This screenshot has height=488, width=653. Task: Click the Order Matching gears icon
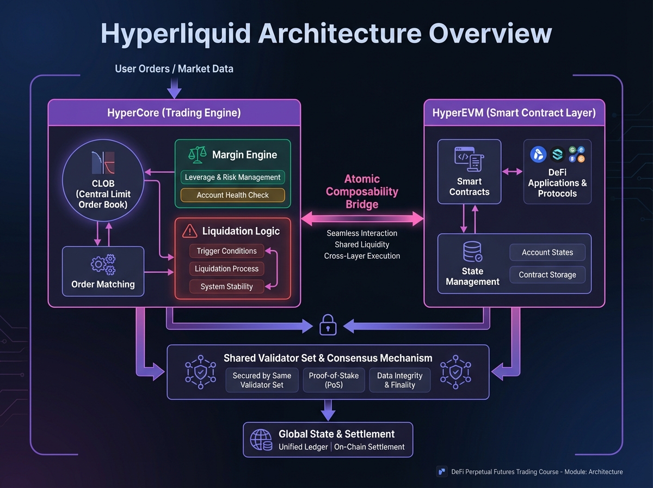pos(103,264)
